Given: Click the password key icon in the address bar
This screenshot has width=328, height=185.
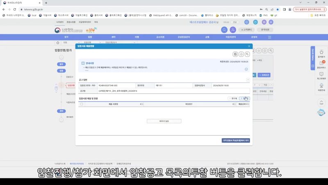Looking at the screenshot, I should click(261, 9).
